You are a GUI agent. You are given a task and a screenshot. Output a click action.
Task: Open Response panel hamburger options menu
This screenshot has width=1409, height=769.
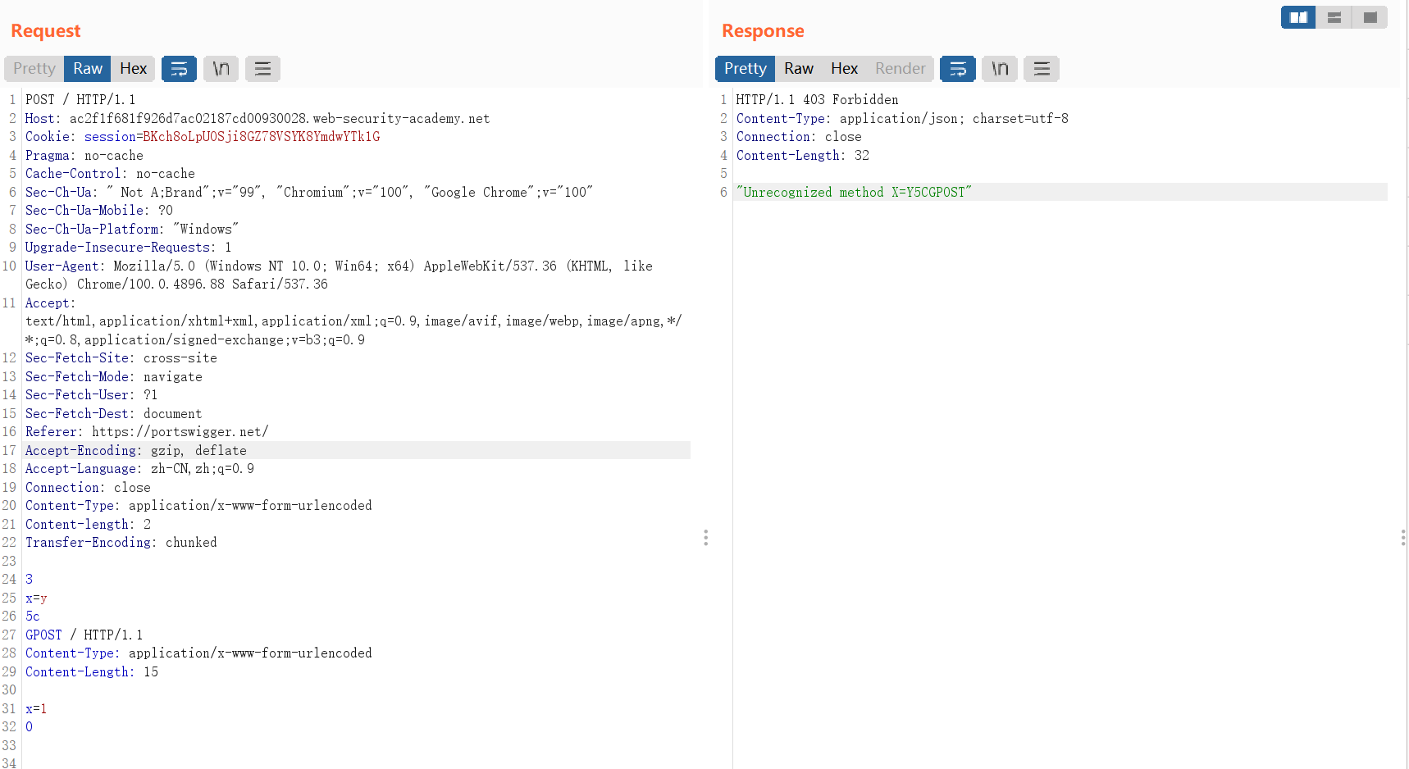click(1042, 69)
